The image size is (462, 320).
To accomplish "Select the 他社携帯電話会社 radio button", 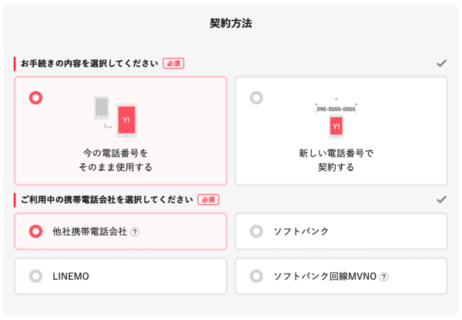I will (x=35, y=231).
